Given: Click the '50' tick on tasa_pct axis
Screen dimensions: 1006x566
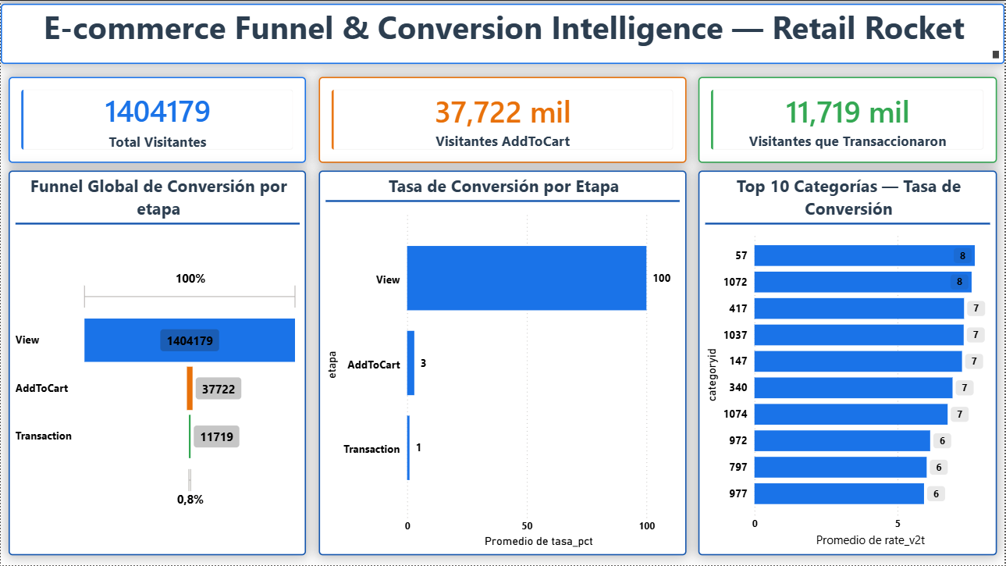Looking at the screenshot, I should tap(527, 526).
